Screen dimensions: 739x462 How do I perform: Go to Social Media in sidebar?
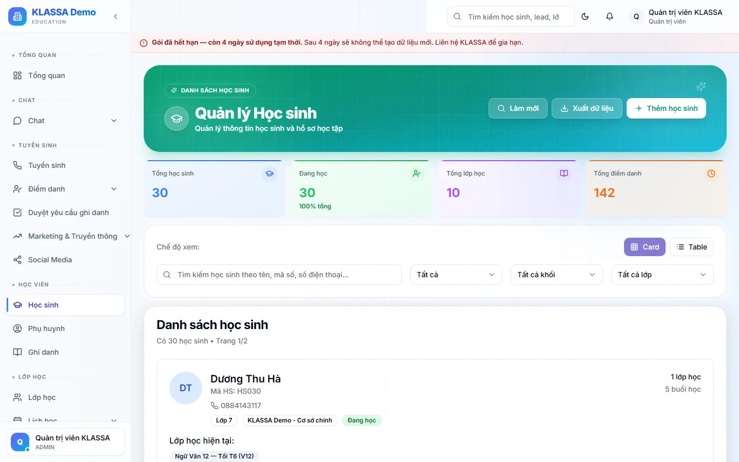(x=65, y=260)
